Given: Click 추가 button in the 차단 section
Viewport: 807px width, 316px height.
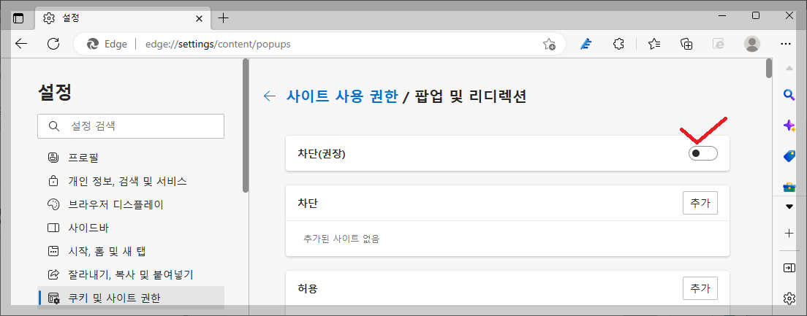Looking at the screenshot, I should (700, 203).
